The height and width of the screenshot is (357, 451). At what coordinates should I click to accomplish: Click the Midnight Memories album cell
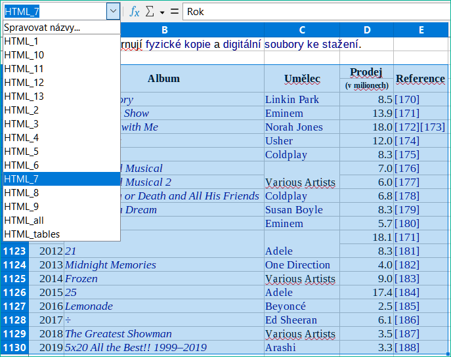pyautogui.click(x=164, y=264)
